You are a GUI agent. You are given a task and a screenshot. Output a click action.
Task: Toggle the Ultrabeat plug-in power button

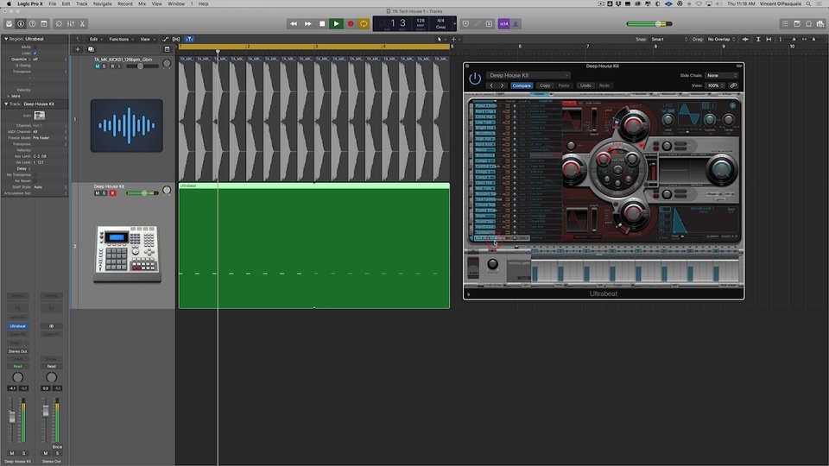tap(475, 79)
